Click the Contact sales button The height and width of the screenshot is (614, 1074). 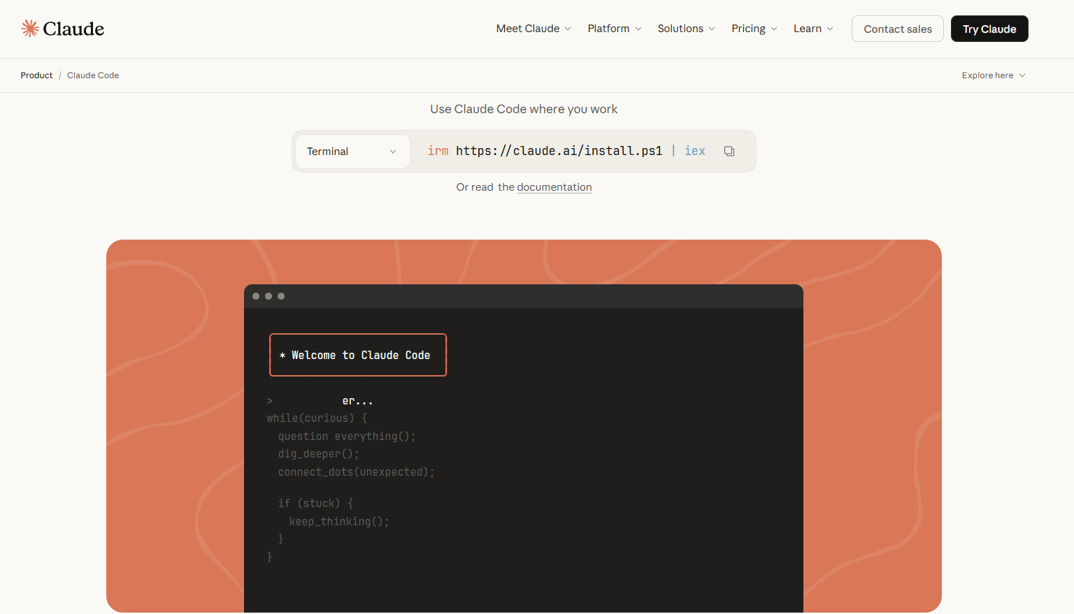[x=898, y=29]
